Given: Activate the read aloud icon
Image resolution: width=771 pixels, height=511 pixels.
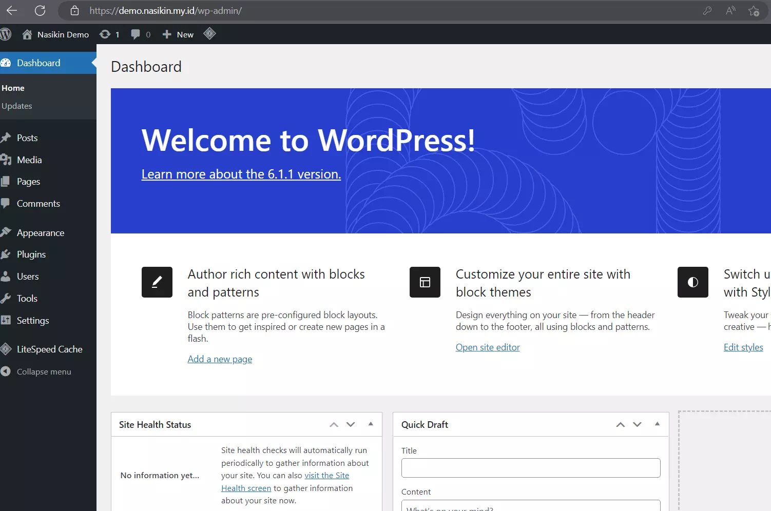Looking at the screenshot, I should pos(730,10).
